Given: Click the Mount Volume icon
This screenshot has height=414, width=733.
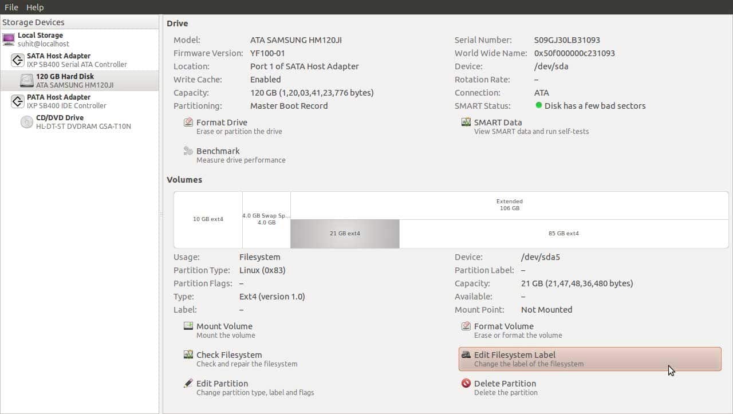Looking at the screenshot, I should 188,326.
